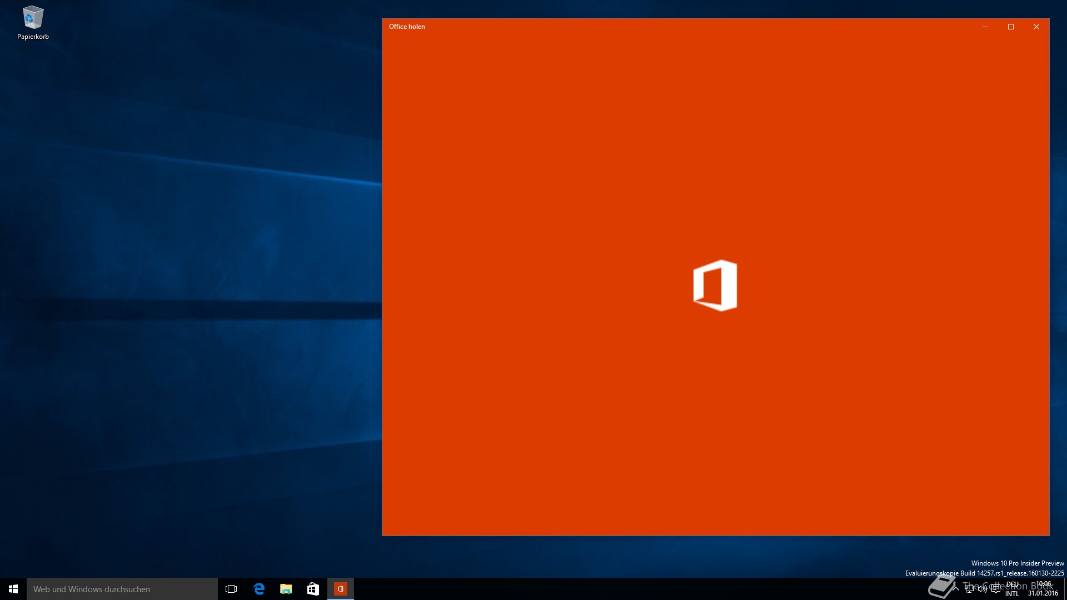This screenshot has width=1067, height=600.
Task: Open the Windows Start menu
Action: click(x=13, y=589)
